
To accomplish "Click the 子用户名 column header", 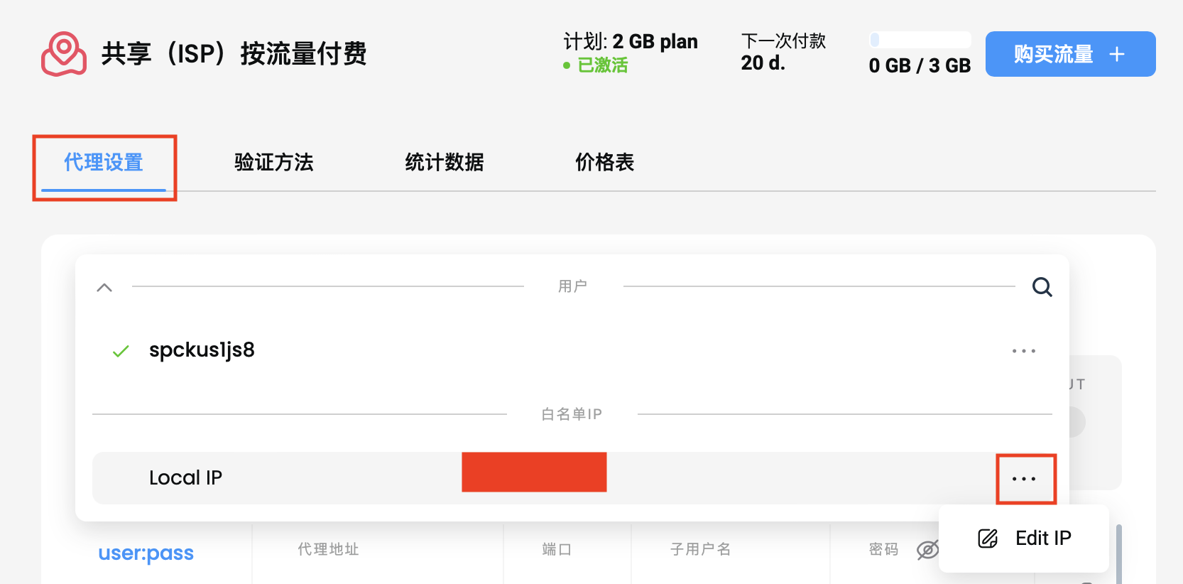I will coord(701,549).
